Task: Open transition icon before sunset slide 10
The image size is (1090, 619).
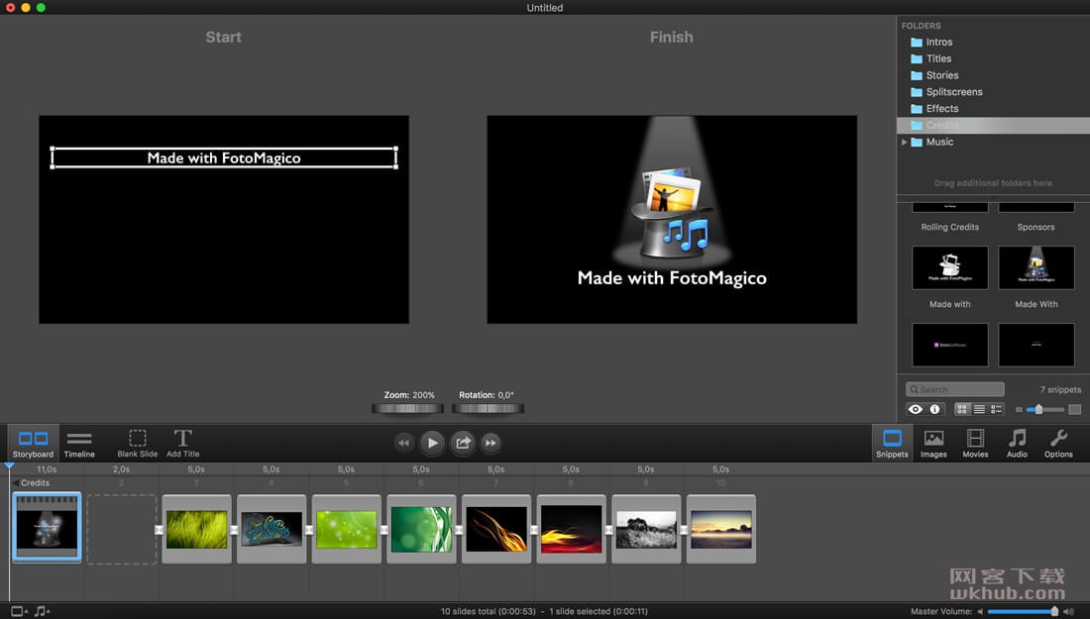Action: pos(684,530)
